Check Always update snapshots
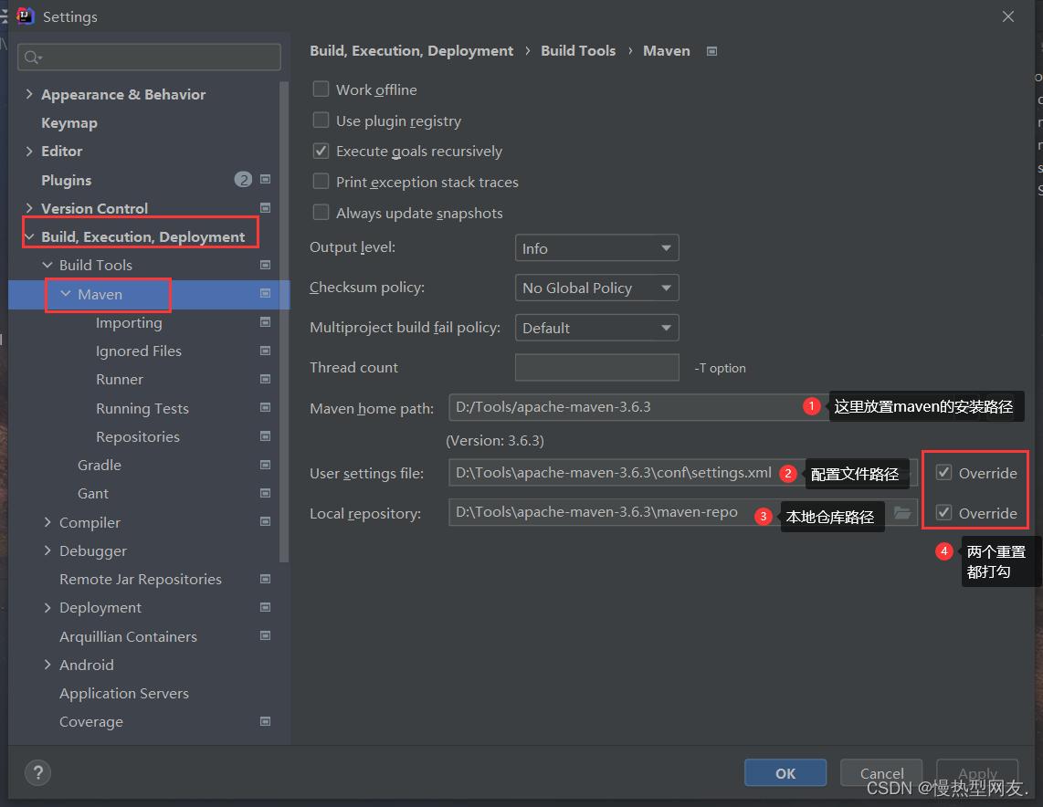Image resolution: width=1043 pixels, height=807 pixels. point(321,213)
